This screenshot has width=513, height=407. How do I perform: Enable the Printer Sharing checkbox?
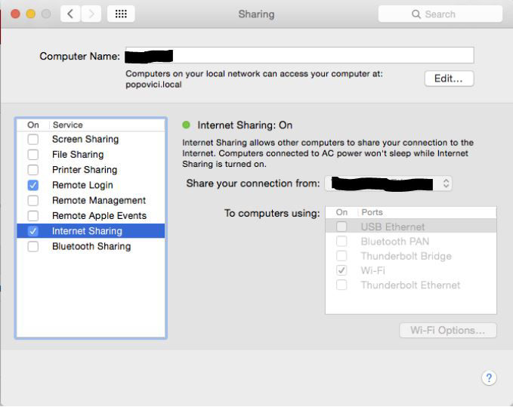[x=33, y=170]
